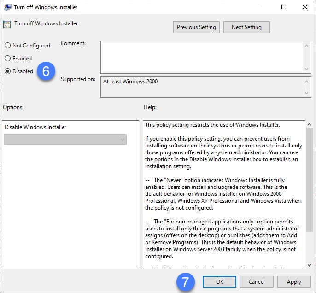Screen dimensions: 316x293
Task: Click the title bar window icon
Action: [x=7, y=7]
